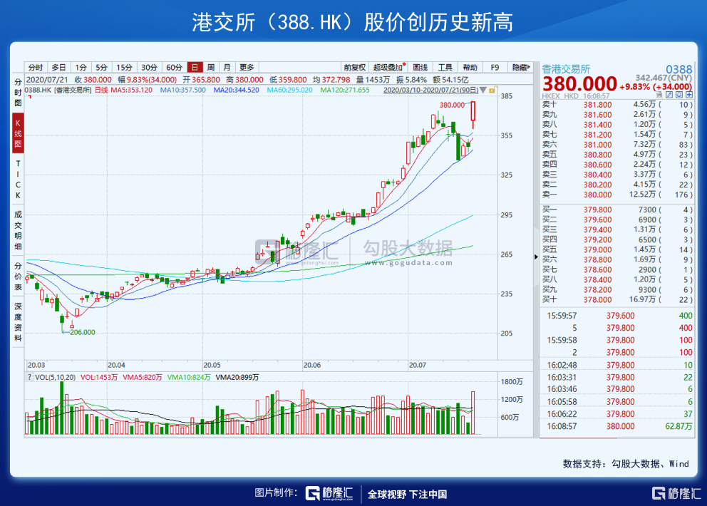This screenshot has width=707, height=506.
Task: Expand the side panel black arrow
Action: 536,257
